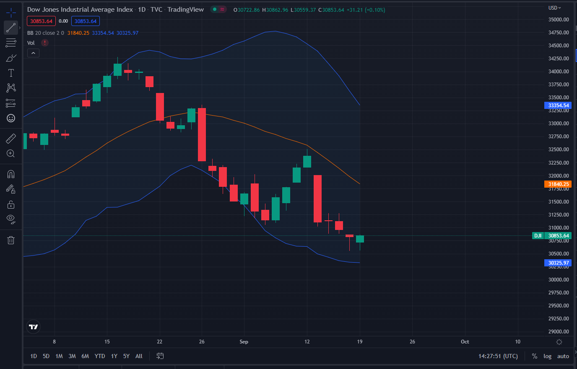This screenshot has width=577, height=369.
Task: Collapse the indicator legend chevron
Action: pyautogui.click(x=33, y=53)
